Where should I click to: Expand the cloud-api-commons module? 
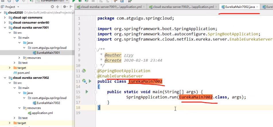pos(5,18)
